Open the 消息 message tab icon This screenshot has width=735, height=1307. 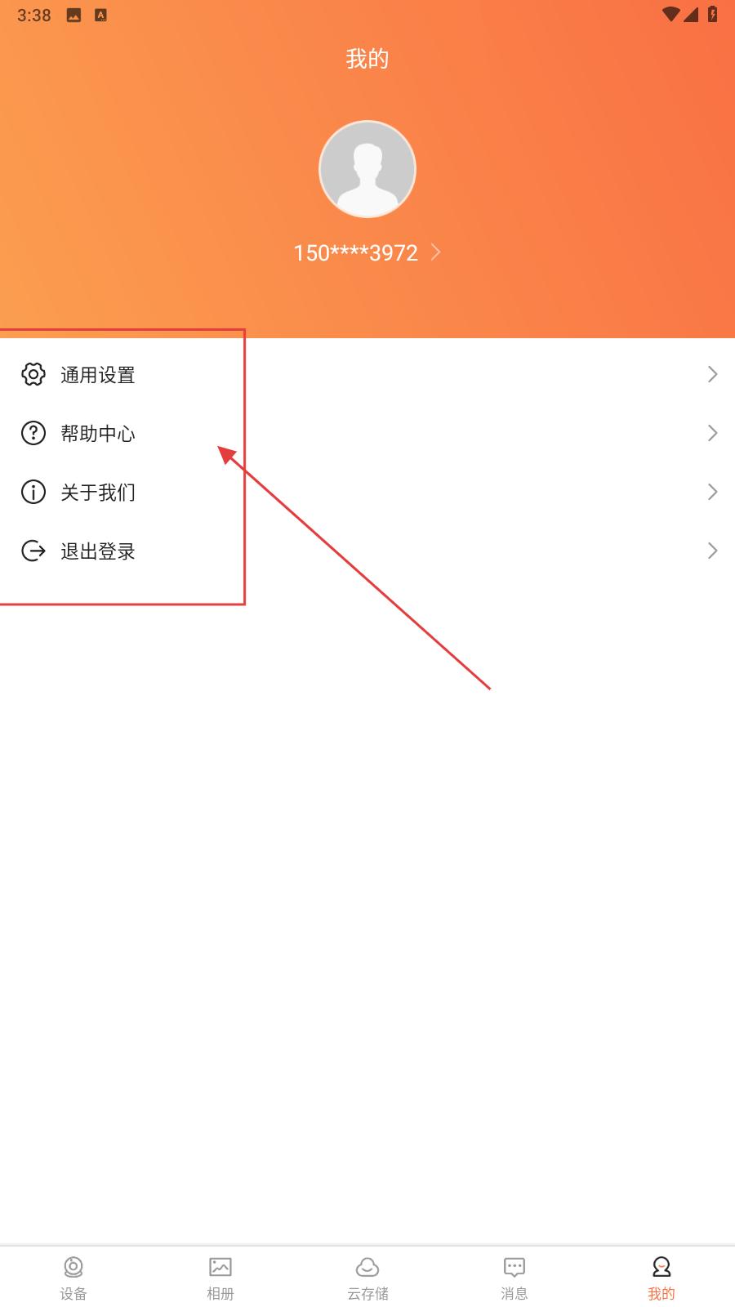click(x=514, y=1267)
